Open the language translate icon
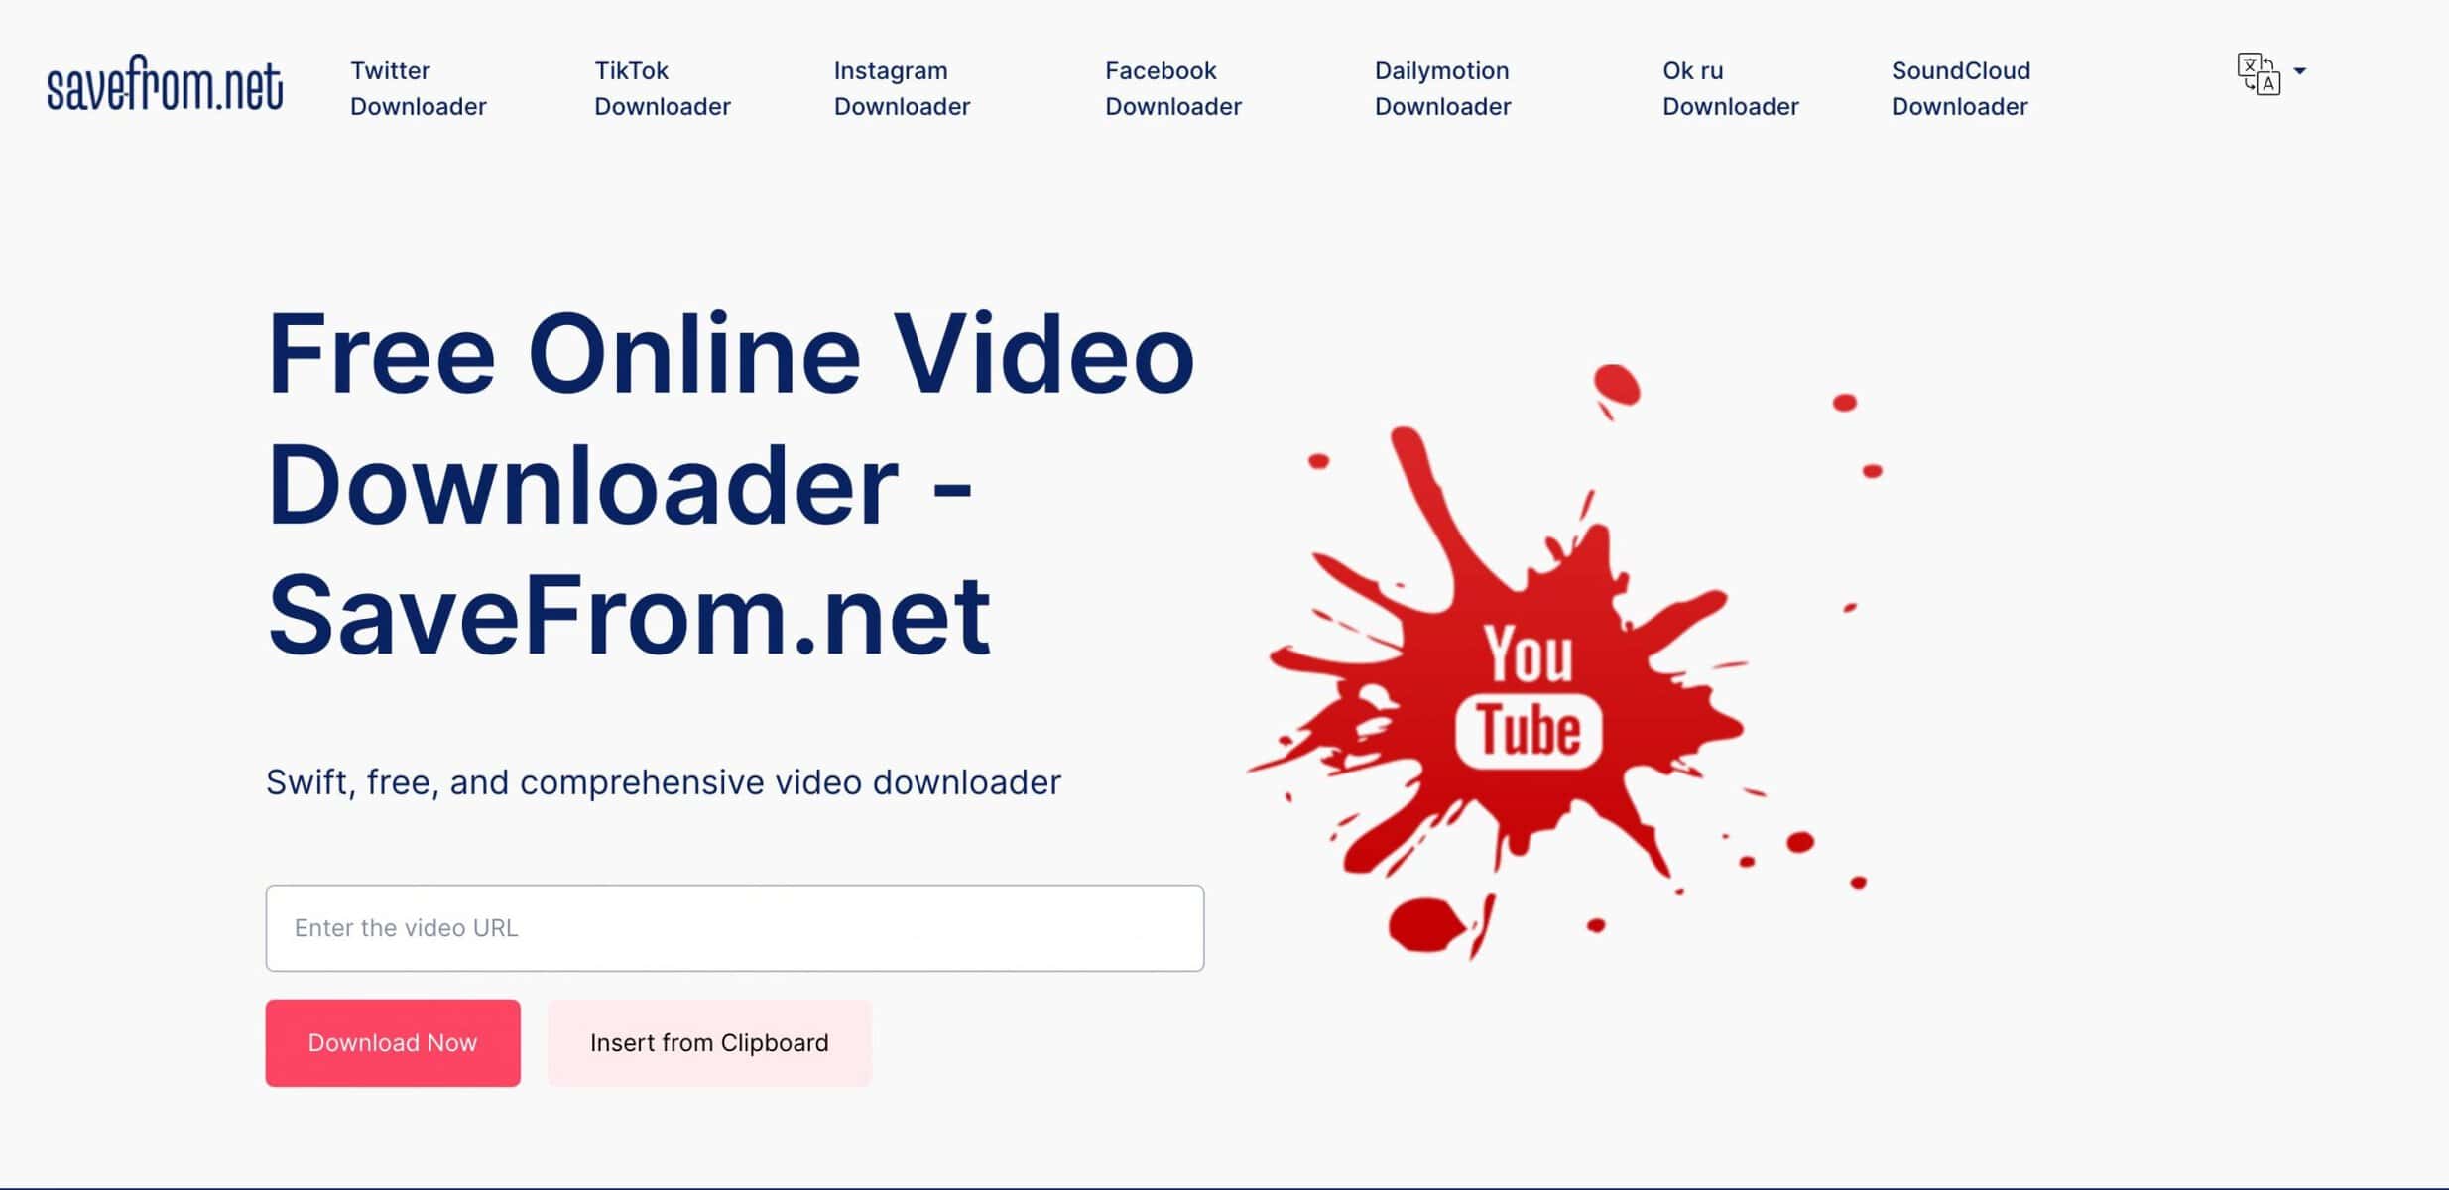Viewport: 2449px width, 1190px height. pyautogui.click(x=2258, y=73)
